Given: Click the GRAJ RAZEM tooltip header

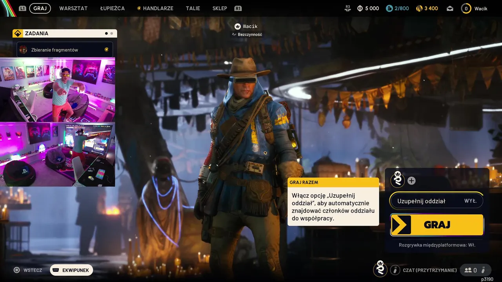Looking at the screenshot, I should tap(333, 183).
